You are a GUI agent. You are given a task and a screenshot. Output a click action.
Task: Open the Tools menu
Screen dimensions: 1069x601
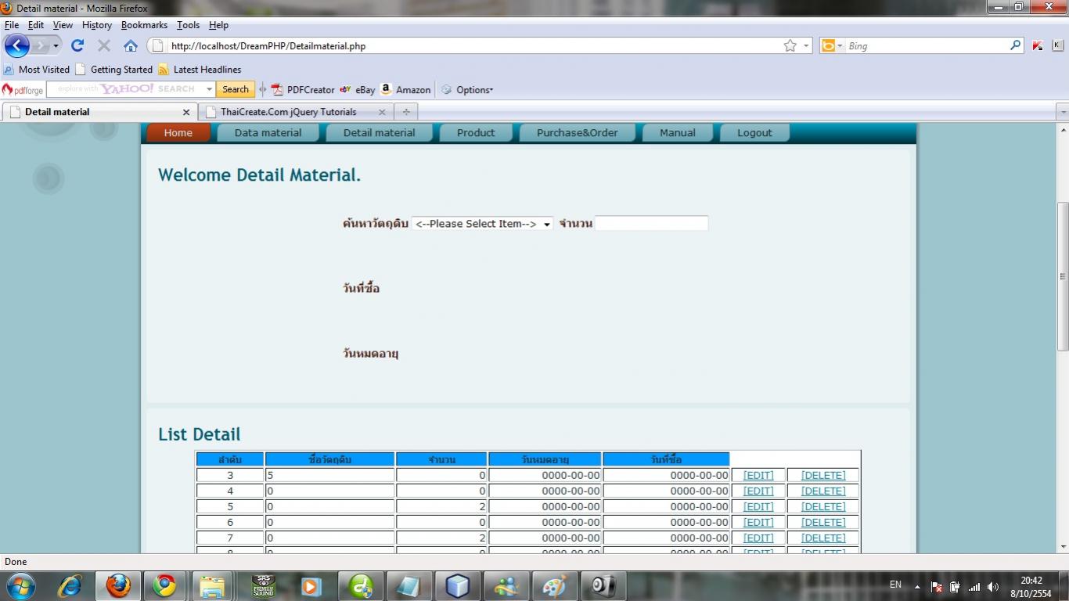(188, 25)
